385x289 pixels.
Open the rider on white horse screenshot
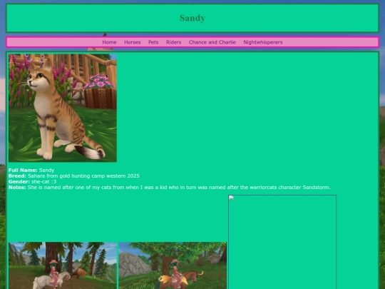click(63, 265)
